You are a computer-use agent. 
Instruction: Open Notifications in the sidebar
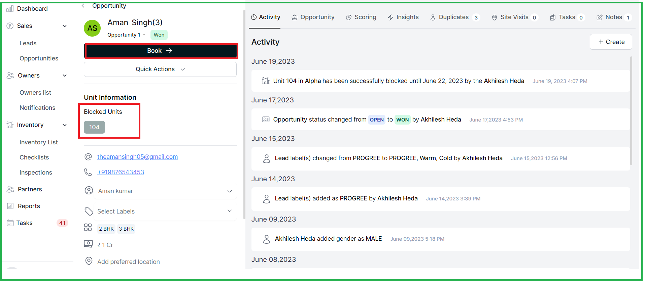tap(37, 108)
